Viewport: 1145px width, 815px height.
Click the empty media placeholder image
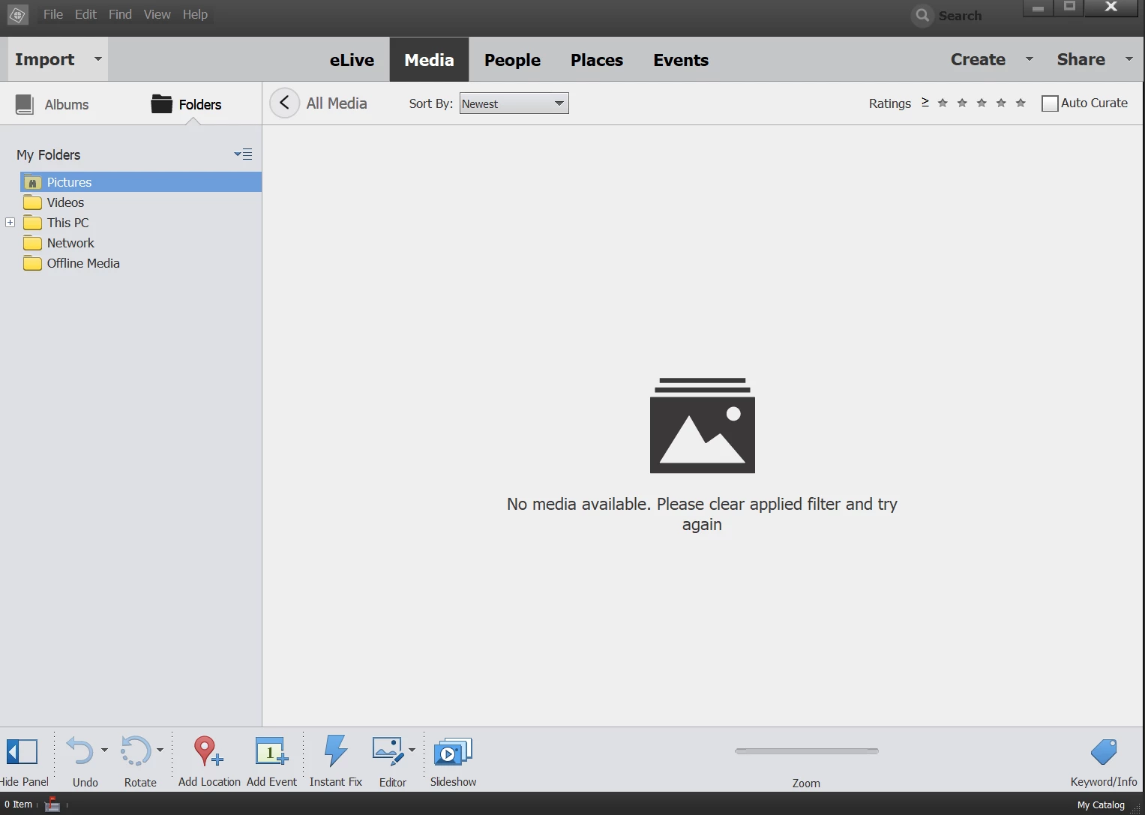pyautogui.click(x=702, y=425)
